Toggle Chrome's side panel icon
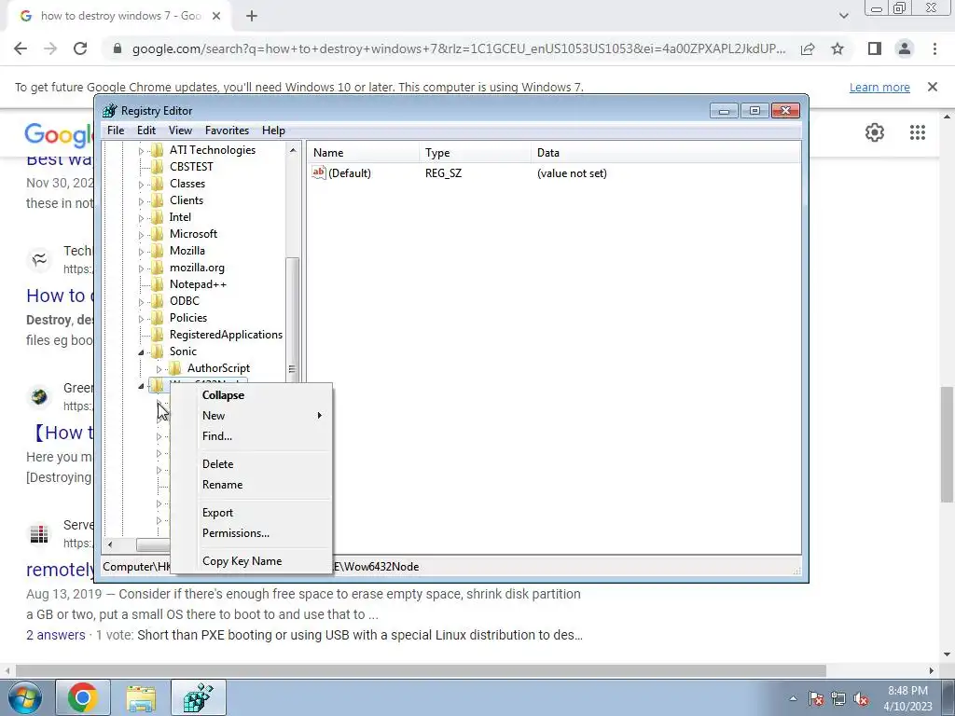 click(875, 48)
